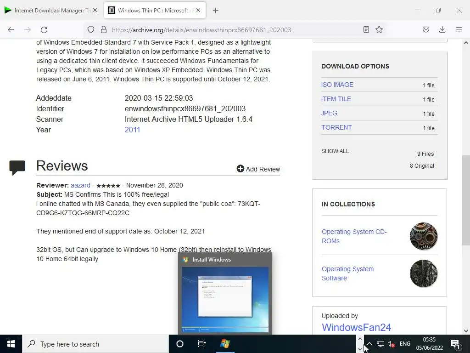Reload the current page

click(x=44, y=30)
